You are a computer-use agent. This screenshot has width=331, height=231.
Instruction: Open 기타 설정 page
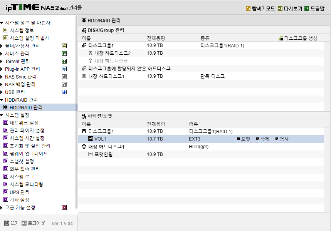click(x=19, y=200)
